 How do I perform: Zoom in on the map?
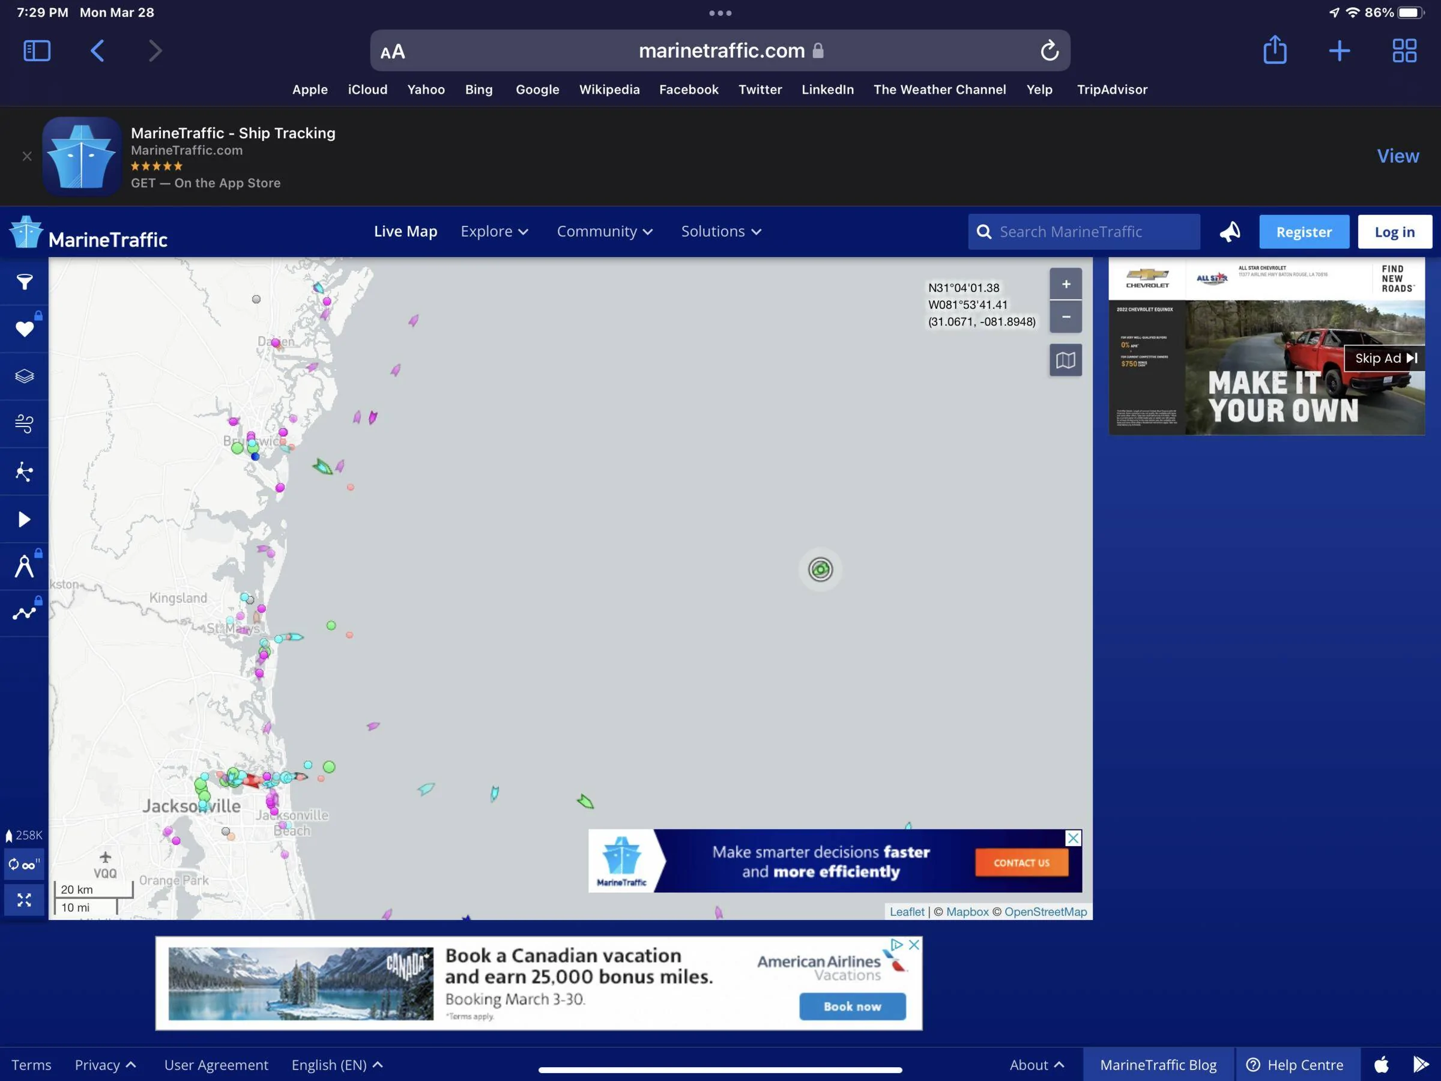[x=1066, y=284]
